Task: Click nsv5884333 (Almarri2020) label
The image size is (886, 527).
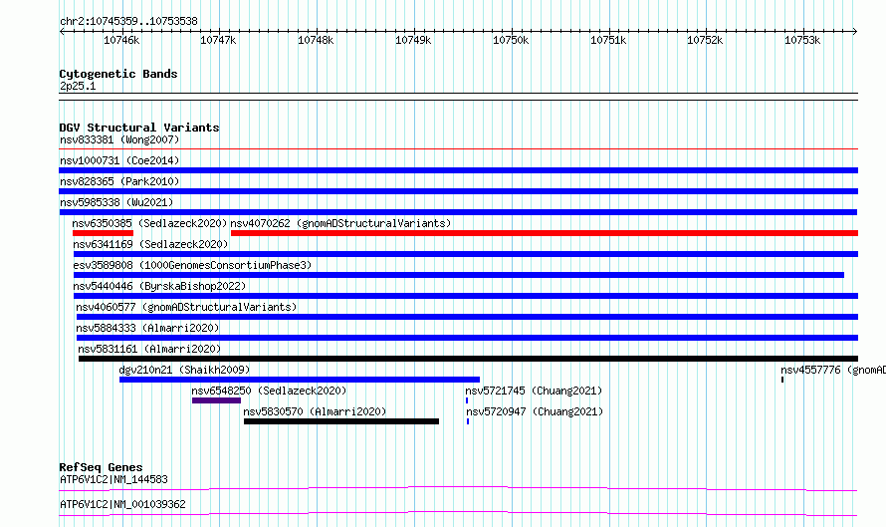Action: [147, 328]
